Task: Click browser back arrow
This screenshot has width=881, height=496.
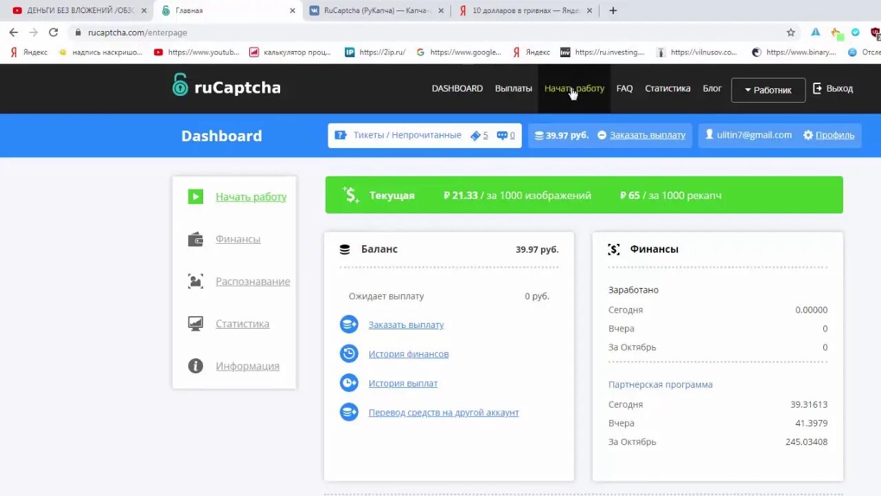Action: (x=14, y=32)
